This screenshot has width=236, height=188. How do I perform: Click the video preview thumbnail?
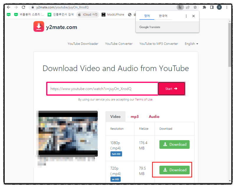click(67, 133)
